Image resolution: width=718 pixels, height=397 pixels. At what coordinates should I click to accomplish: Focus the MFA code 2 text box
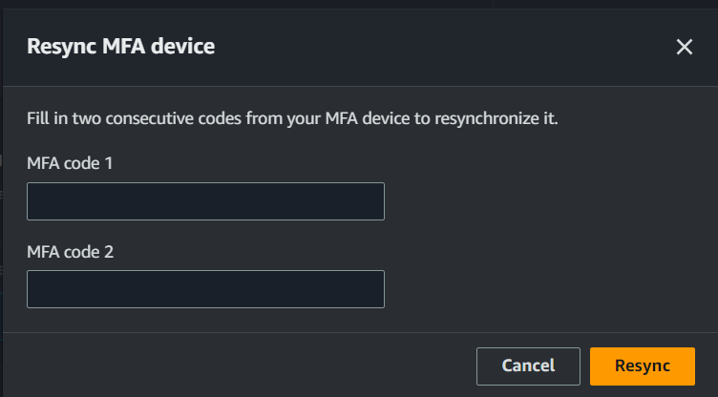tap(205, 289)
